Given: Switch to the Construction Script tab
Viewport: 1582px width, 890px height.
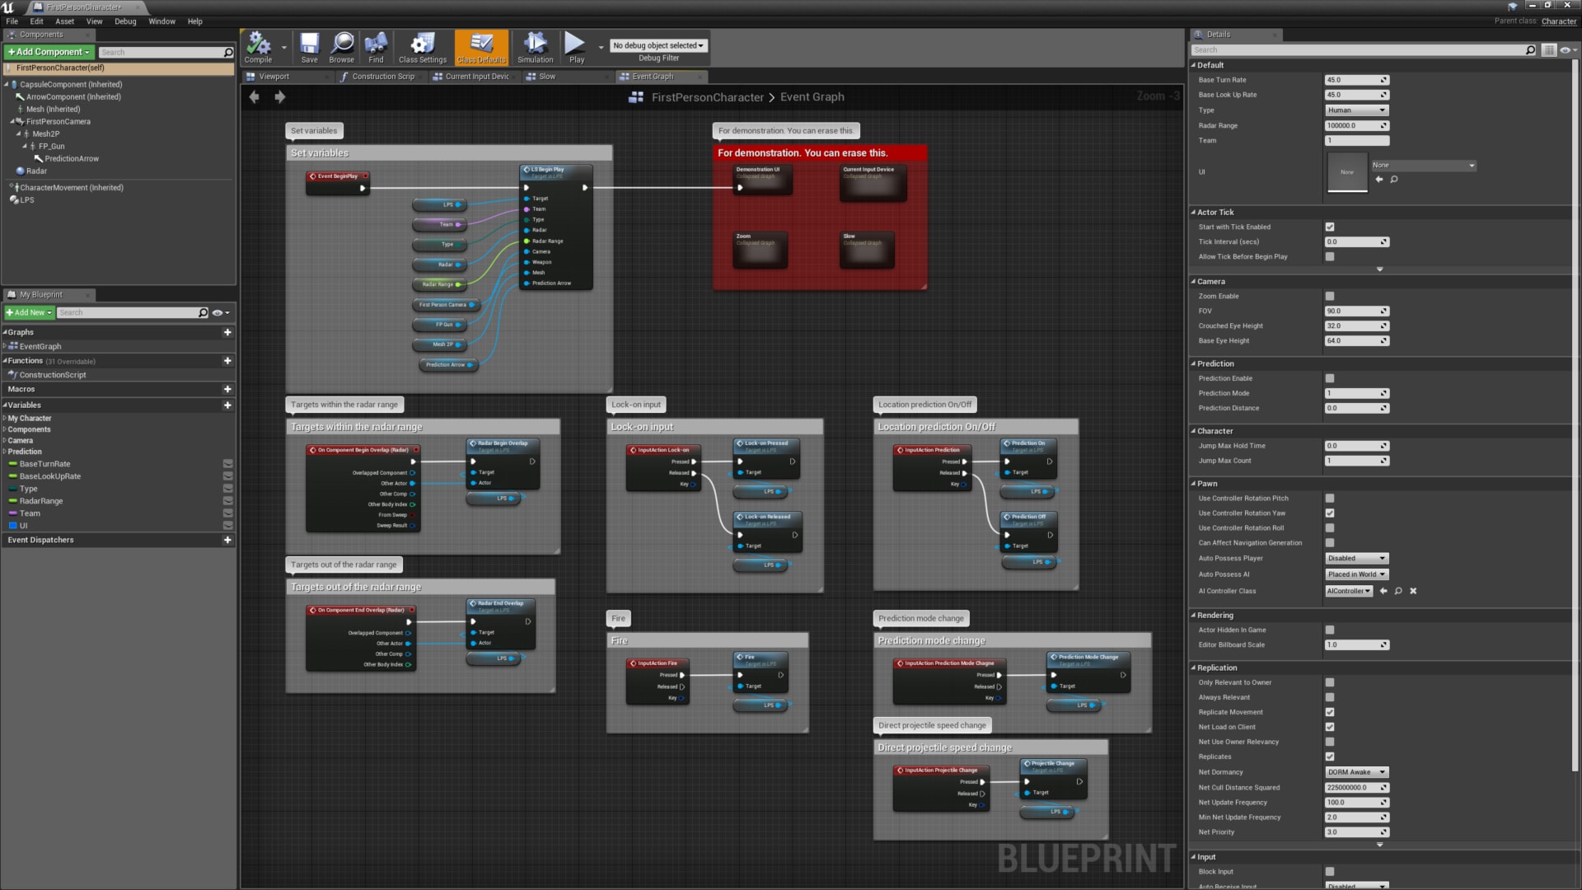Looking at the screenshot, I should coord(382,77).
